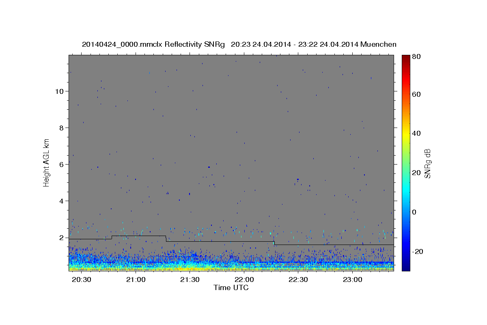Click the colorbar value 40

tap(416, 133)
